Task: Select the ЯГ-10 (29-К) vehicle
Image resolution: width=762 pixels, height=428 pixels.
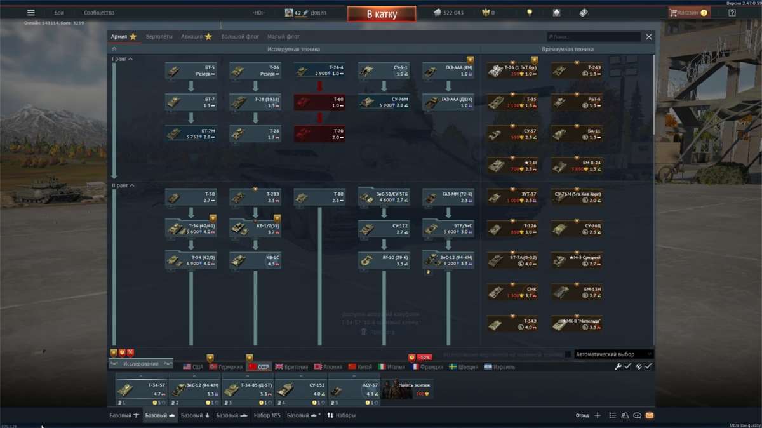Action: pos(384,260)
